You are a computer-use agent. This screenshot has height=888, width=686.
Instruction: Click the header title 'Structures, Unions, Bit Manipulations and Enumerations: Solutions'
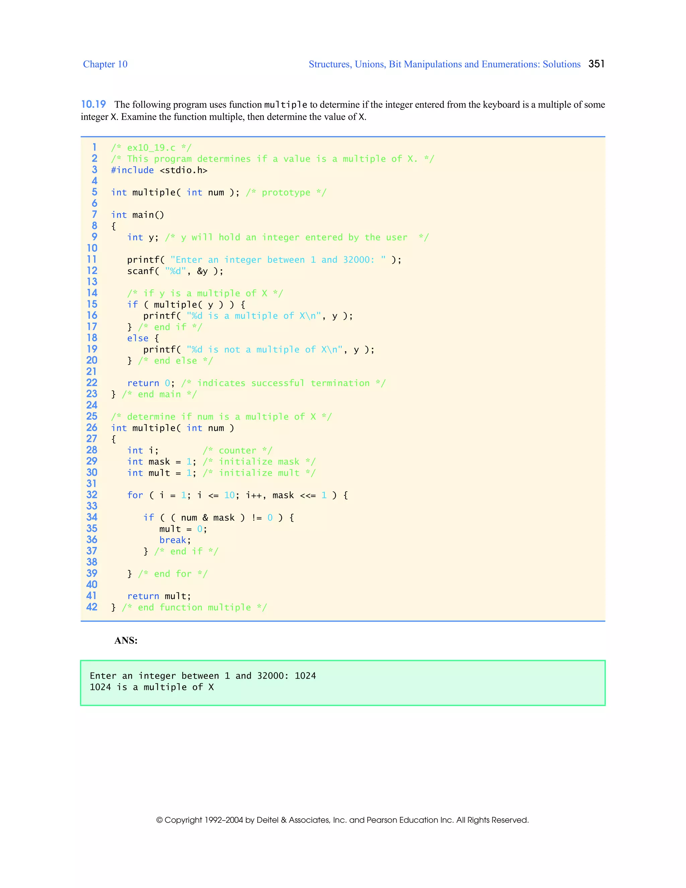pyautogui.click(x=444, y=64)
